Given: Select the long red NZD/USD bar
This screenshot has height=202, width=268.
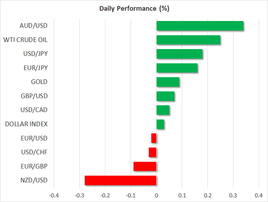Looking at the screenshot, I should (x=121, y=180).
